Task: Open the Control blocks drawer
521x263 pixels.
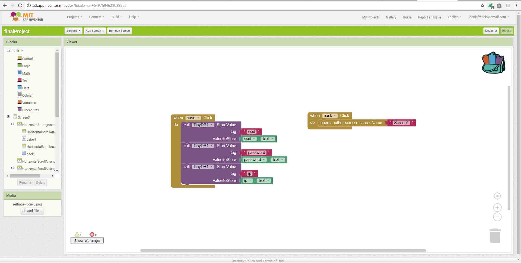Action: (27, 59)
